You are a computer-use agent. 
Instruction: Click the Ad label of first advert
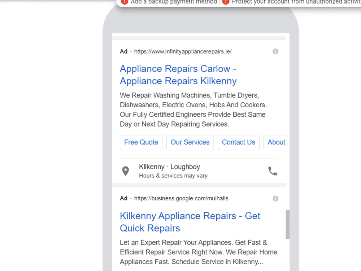[x=123, y=51]
